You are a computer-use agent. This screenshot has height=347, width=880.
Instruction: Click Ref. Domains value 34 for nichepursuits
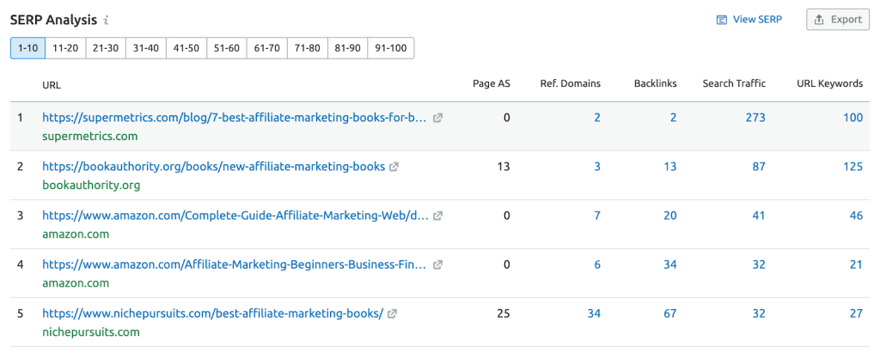point(594,314)
